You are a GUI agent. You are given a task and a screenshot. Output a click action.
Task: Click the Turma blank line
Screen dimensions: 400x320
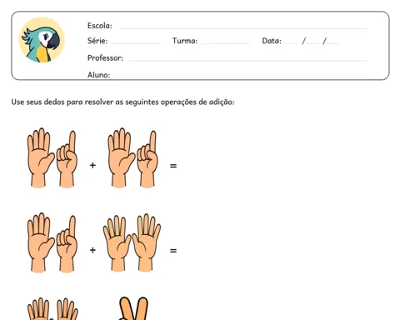click(225, 43)
